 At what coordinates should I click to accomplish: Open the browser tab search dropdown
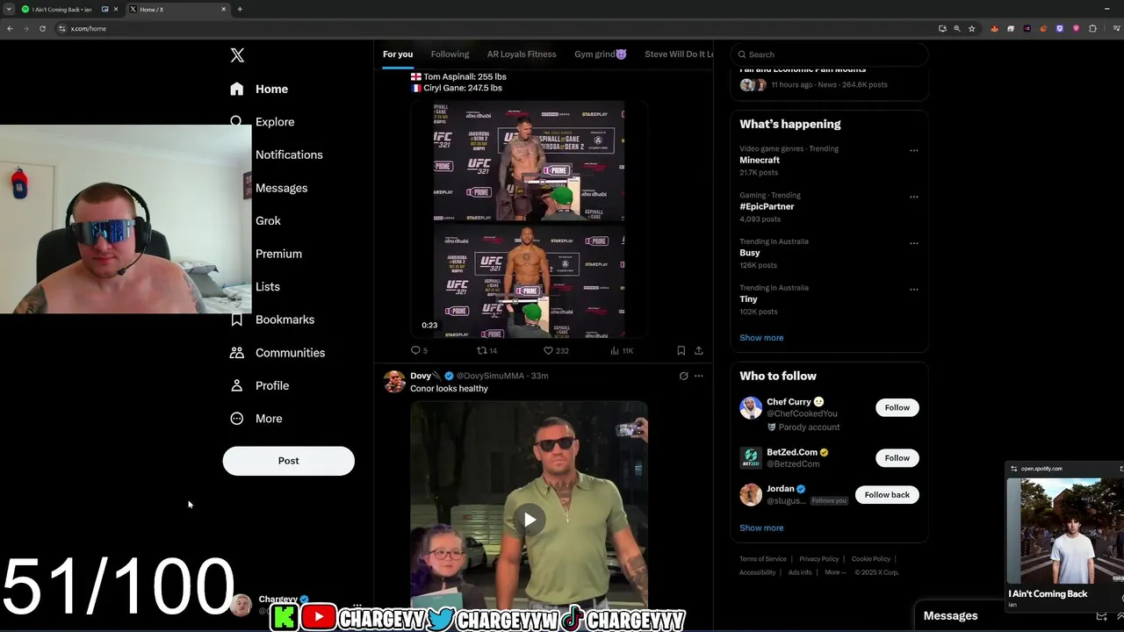9,9
